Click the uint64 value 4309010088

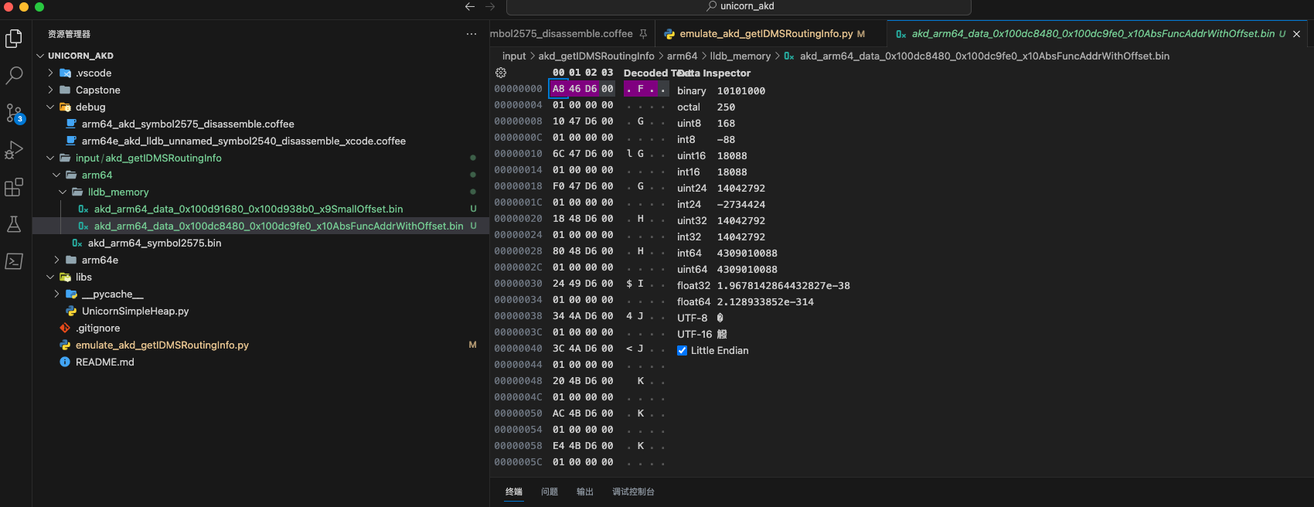pyautogui.click(x=747, y=269)
